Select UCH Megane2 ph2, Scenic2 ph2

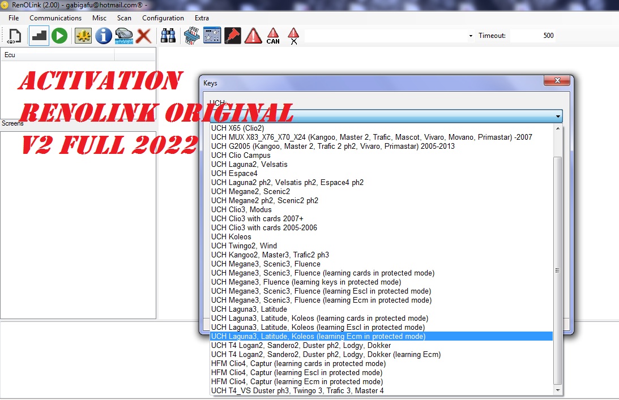(381, 200)
